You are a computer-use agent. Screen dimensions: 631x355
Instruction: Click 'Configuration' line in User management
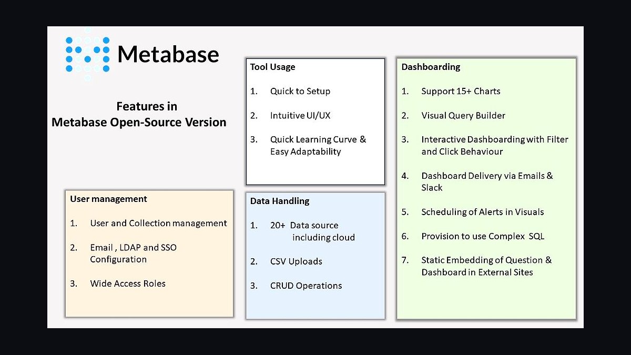pyautogui.click(x=118, y=259)
